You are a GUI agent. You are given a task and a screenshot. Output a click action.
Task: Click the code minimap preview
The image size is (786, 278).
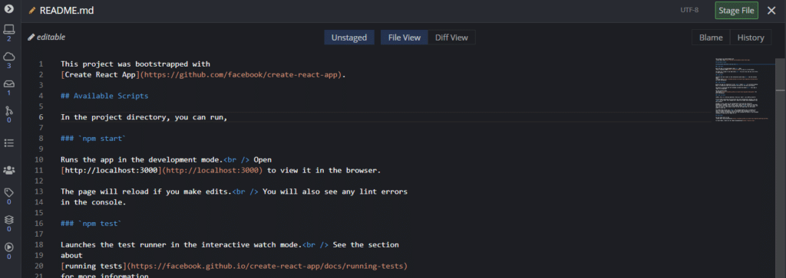[743, 90]
